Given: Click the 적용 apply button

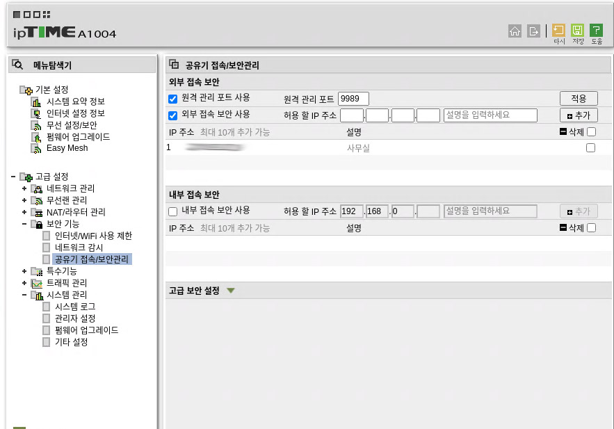Looking at the screenshot, I should [x=579, y=98].
